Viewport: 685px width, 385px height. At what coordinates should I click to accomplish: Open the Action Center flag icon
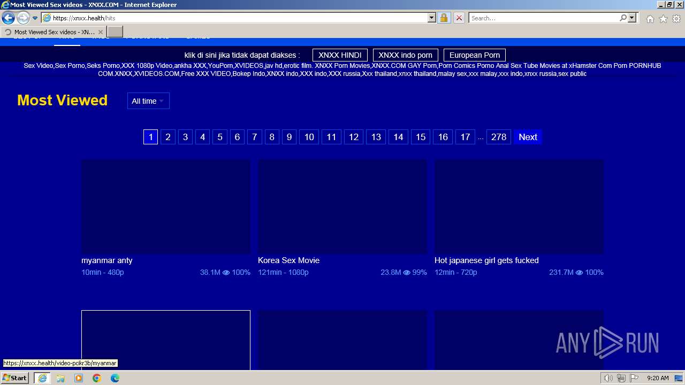pyautogui.click(x=634, y=378)
